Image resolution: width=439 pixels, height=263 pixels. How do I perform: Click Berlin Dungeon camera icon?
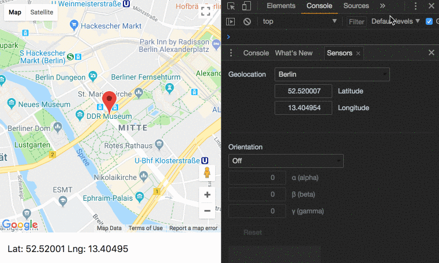pyautogui.click(x=93, y=76)
